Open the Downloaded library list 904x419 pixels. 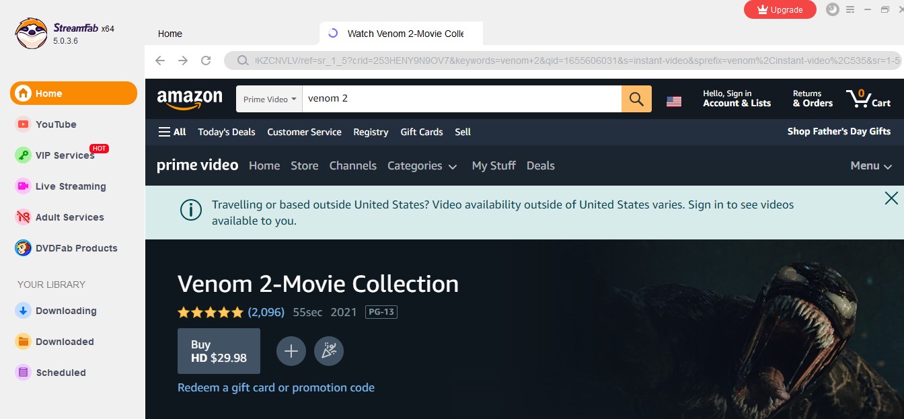pyautogui.click(x=65, y=342)
